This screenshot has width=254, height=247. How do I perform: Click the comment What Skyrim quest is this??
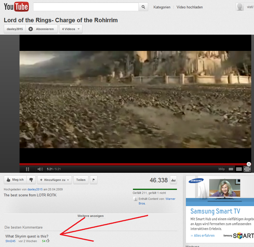pyautogui.click(x=27, y=236)
